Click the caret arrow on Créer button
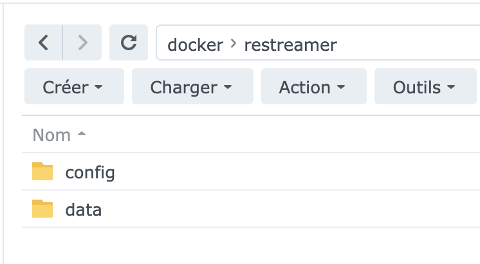Viewport: 480px width, 264px height. 98,88
